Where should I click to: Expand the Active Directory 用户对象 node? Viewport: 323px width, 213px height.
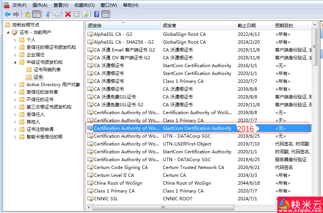click(15, 85)
